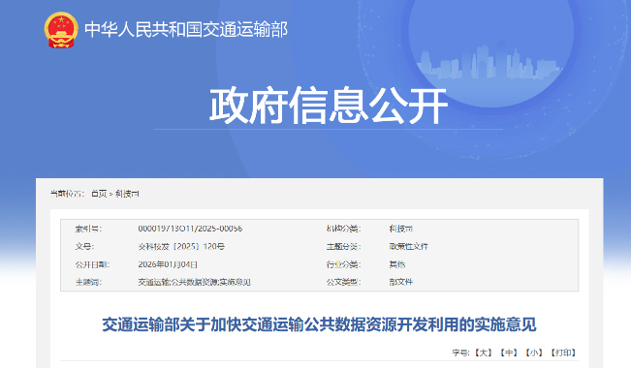Select 其他 industry category value
This screenshot has height=368, width=631.
396,264
